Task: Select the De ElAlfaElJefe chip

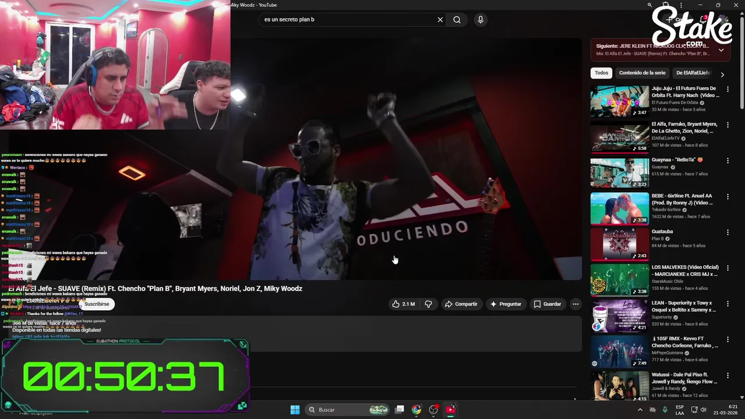Action: 693,73
